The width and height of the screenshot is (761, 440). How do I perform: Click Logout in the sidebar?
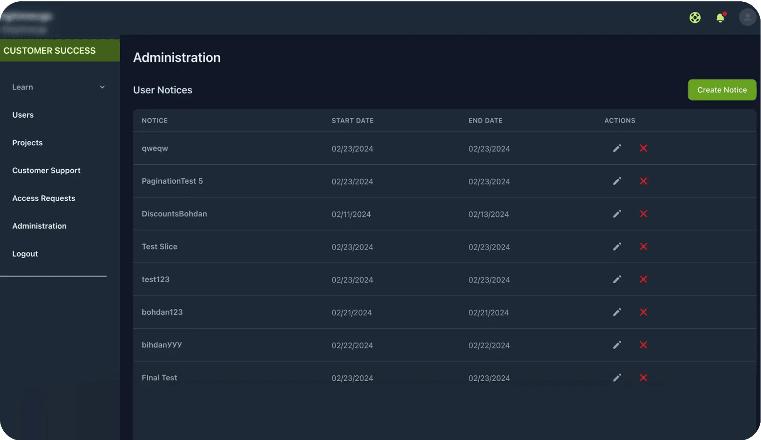(25, 254)
